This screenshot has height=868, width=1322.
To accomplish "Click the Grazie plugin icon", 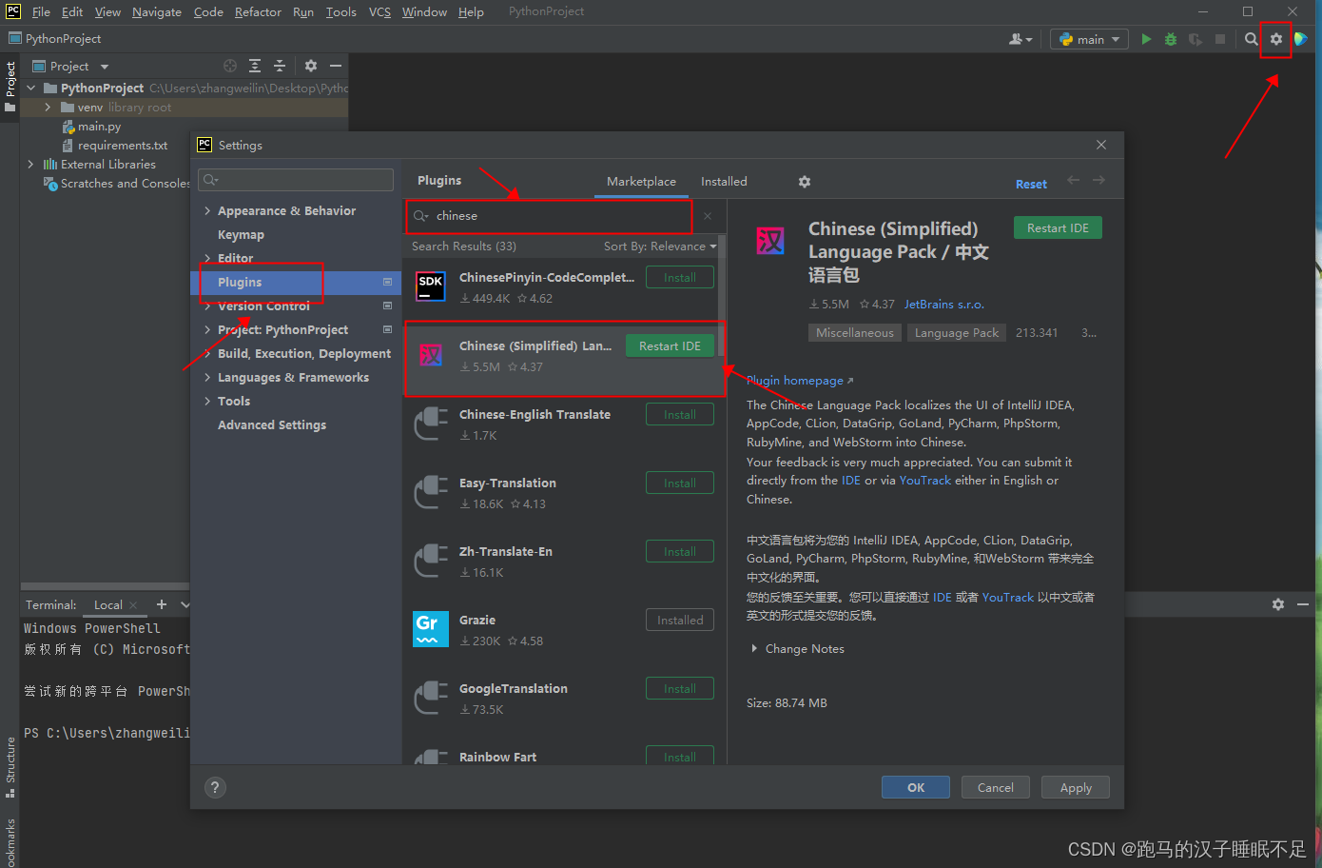I will point(431,629).
